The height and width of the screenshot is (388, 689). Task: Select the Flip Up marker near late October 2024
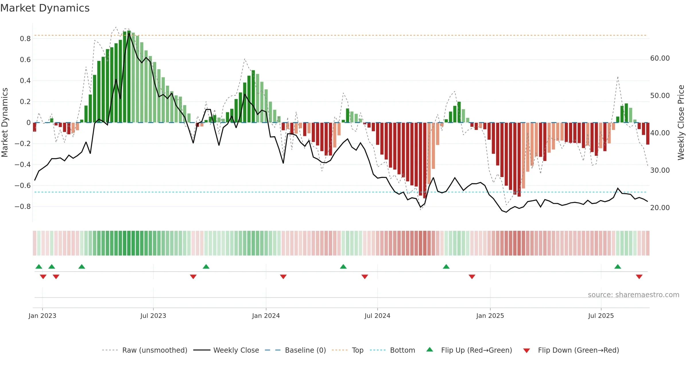pyautogui.click(x=446, y=266)
